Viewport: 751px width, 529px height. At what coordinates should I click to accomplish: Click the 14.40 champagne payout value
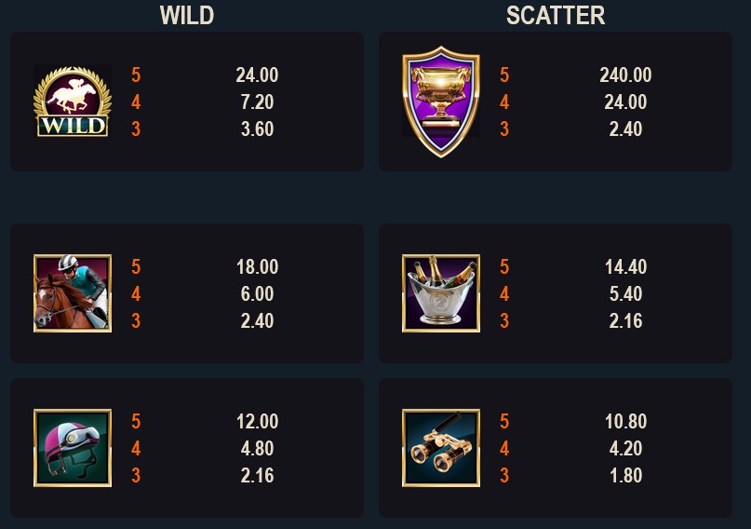tap(625, 266)
